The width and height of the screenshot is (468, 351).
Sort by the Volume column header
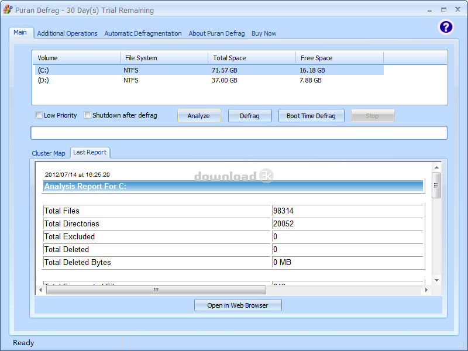(76, 58)
